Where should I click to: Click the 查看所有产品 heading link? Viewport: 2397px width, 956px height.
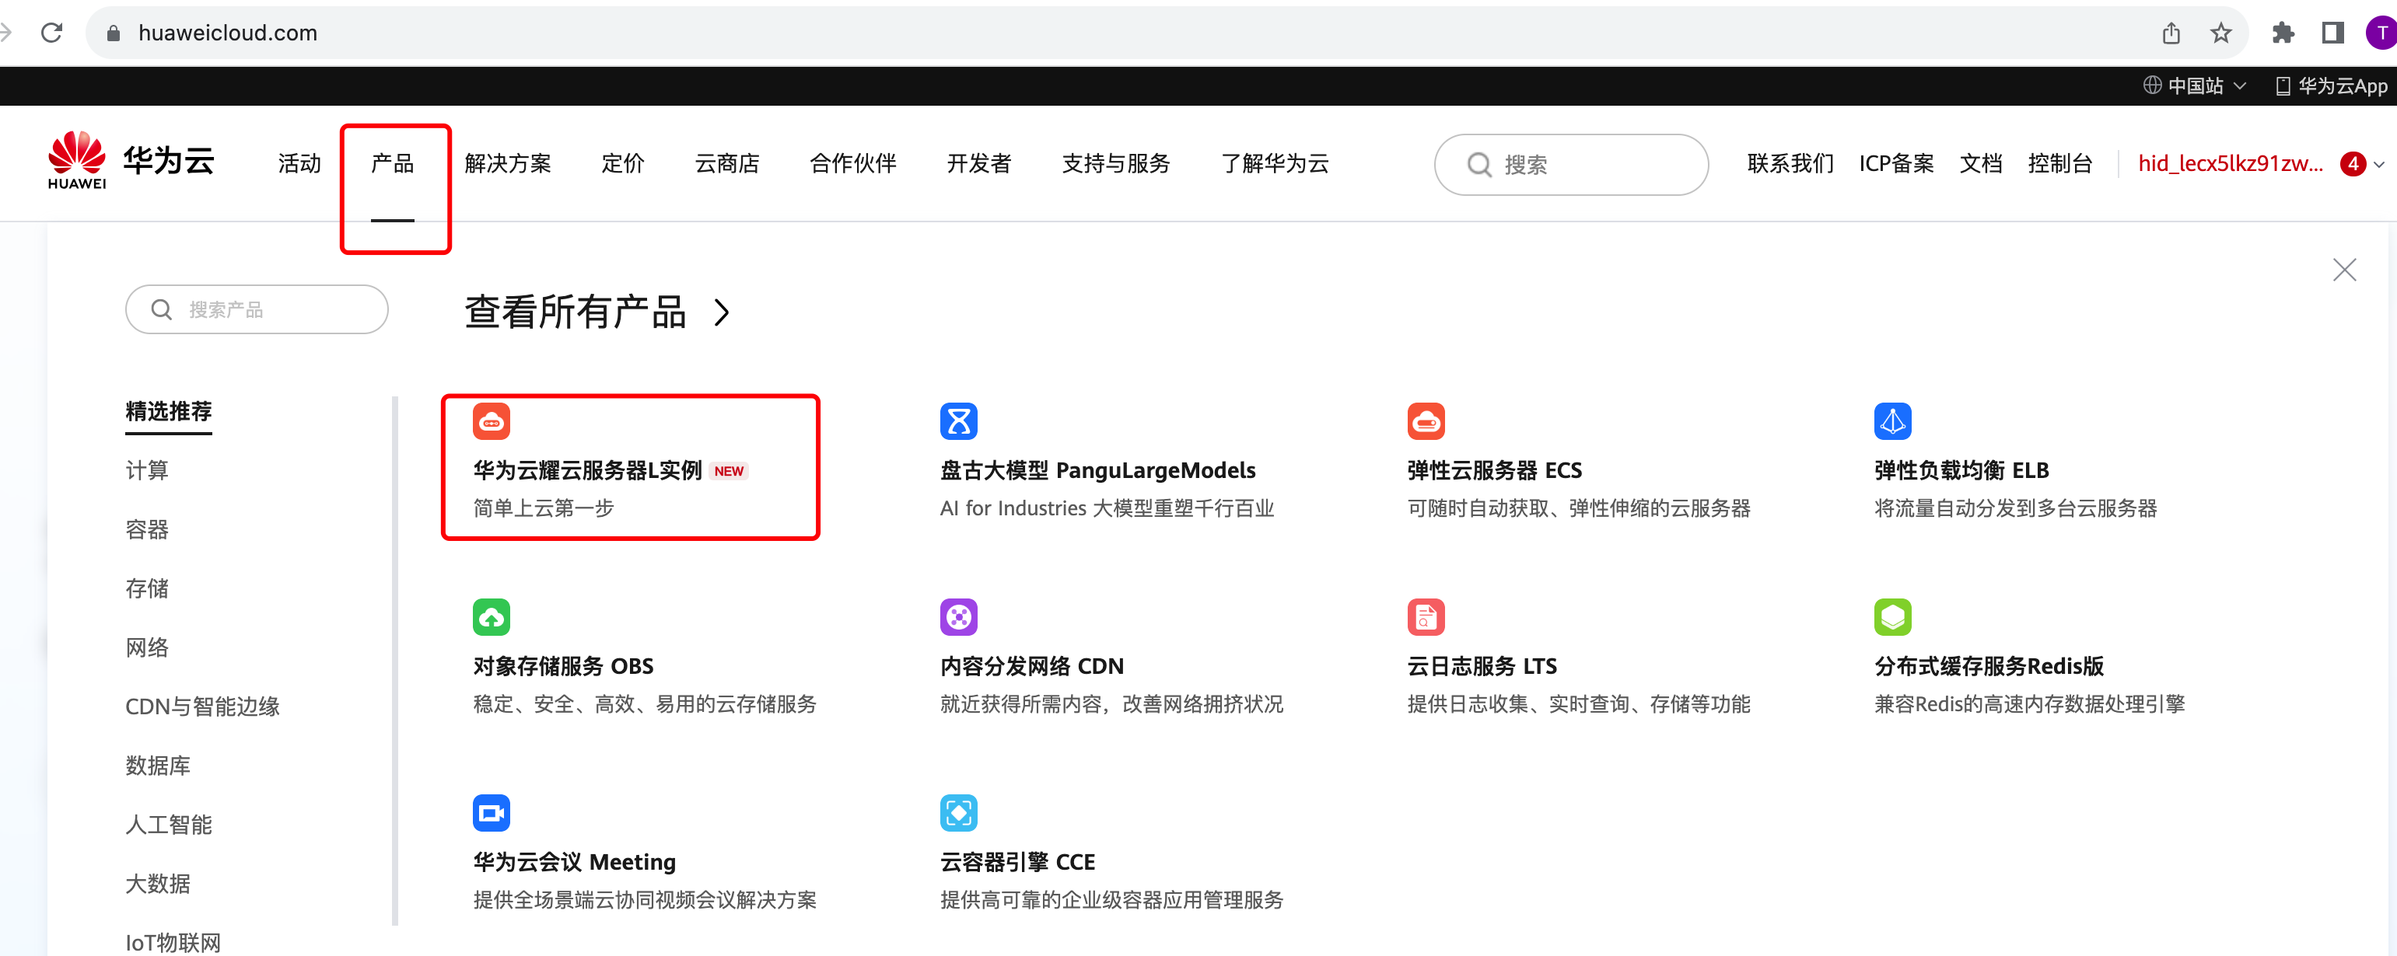pos(575,312)
